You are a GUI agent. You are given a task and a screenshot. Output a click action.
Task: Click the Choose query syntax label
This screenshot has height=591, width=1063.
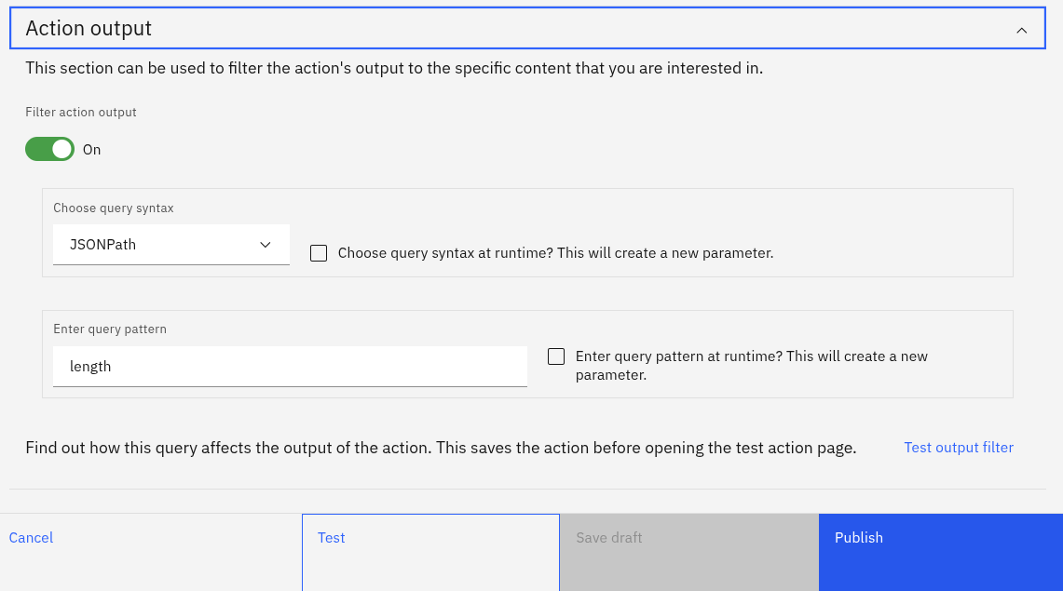click(114, 208)
